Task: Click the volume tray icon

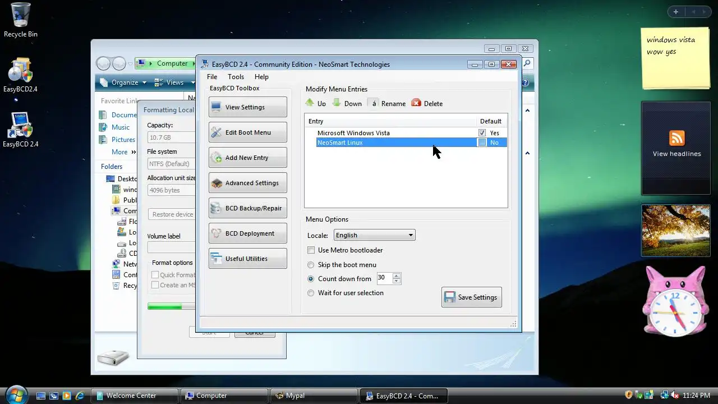Action: [675, 395]
